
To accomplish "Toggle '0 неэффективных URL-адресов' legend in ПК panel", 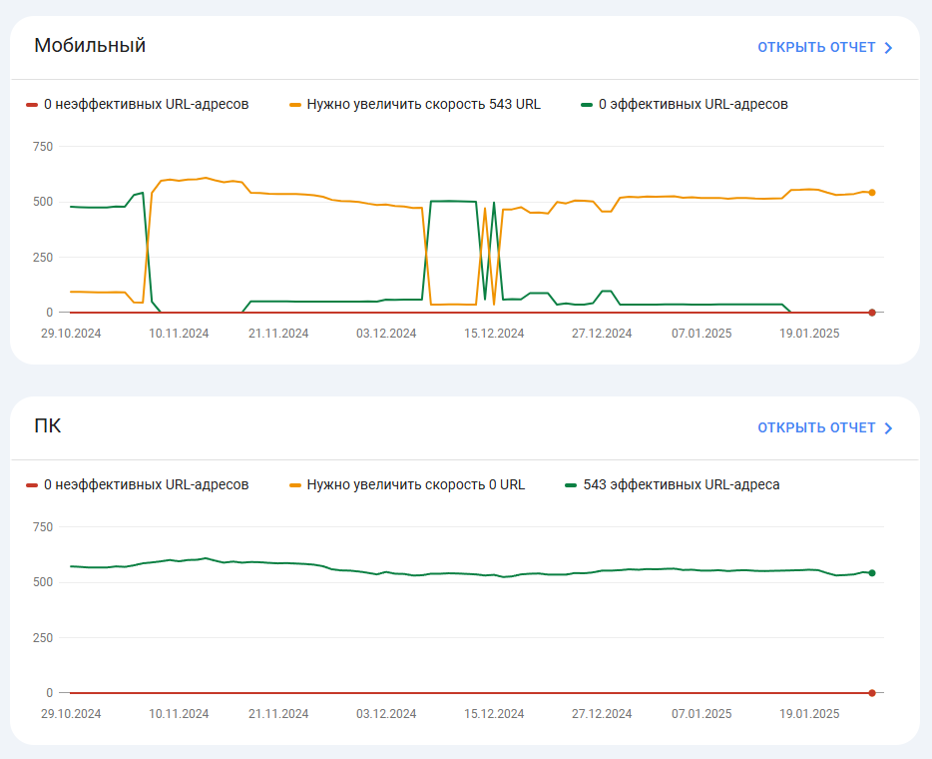I will click(x=146, y=484).
